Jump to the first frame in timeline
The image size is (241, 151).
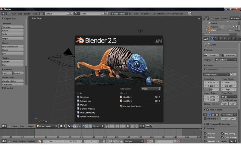tap(104, 141)
